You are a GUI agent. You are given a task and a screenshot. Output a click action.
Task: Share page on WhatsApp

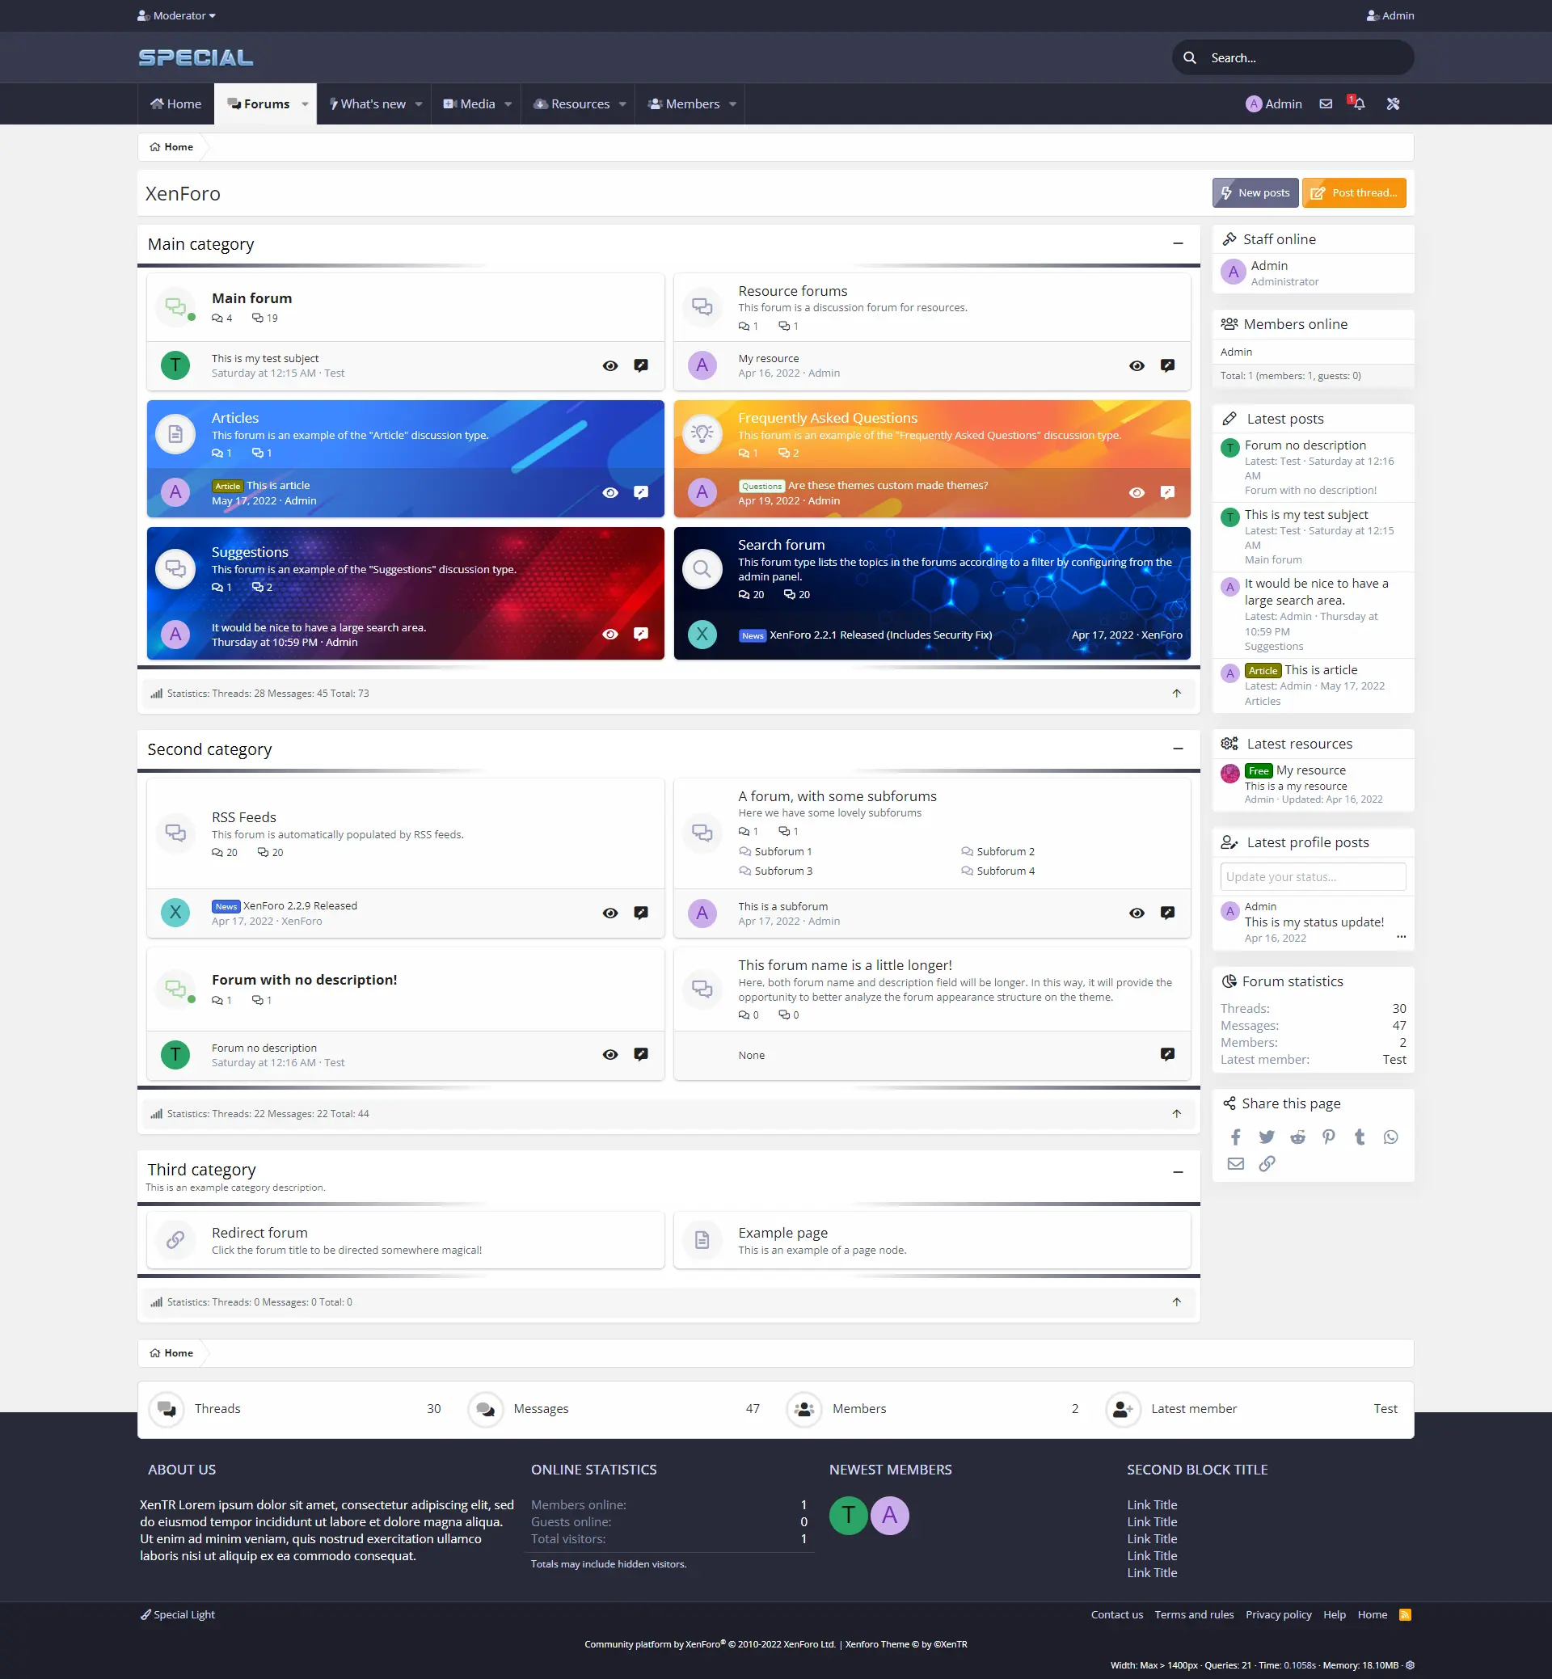(1391, 1137)
